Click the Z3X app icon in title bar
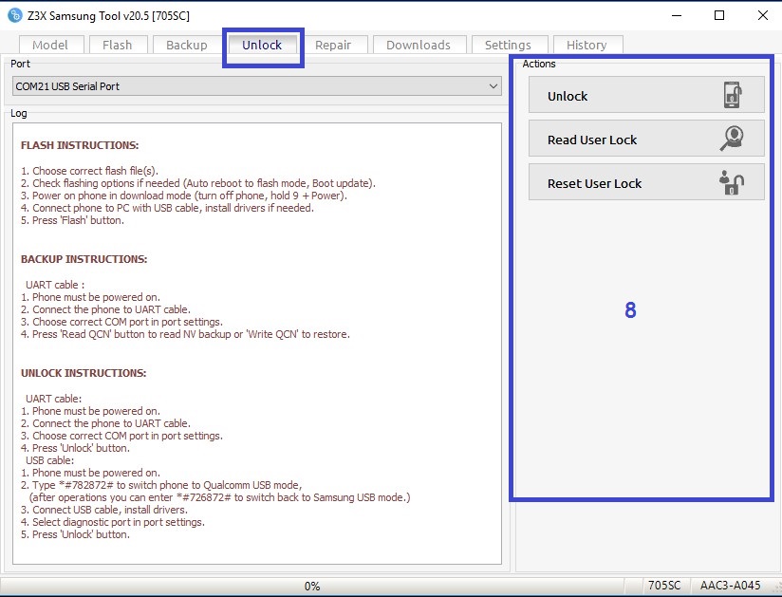 coord(15,15)
